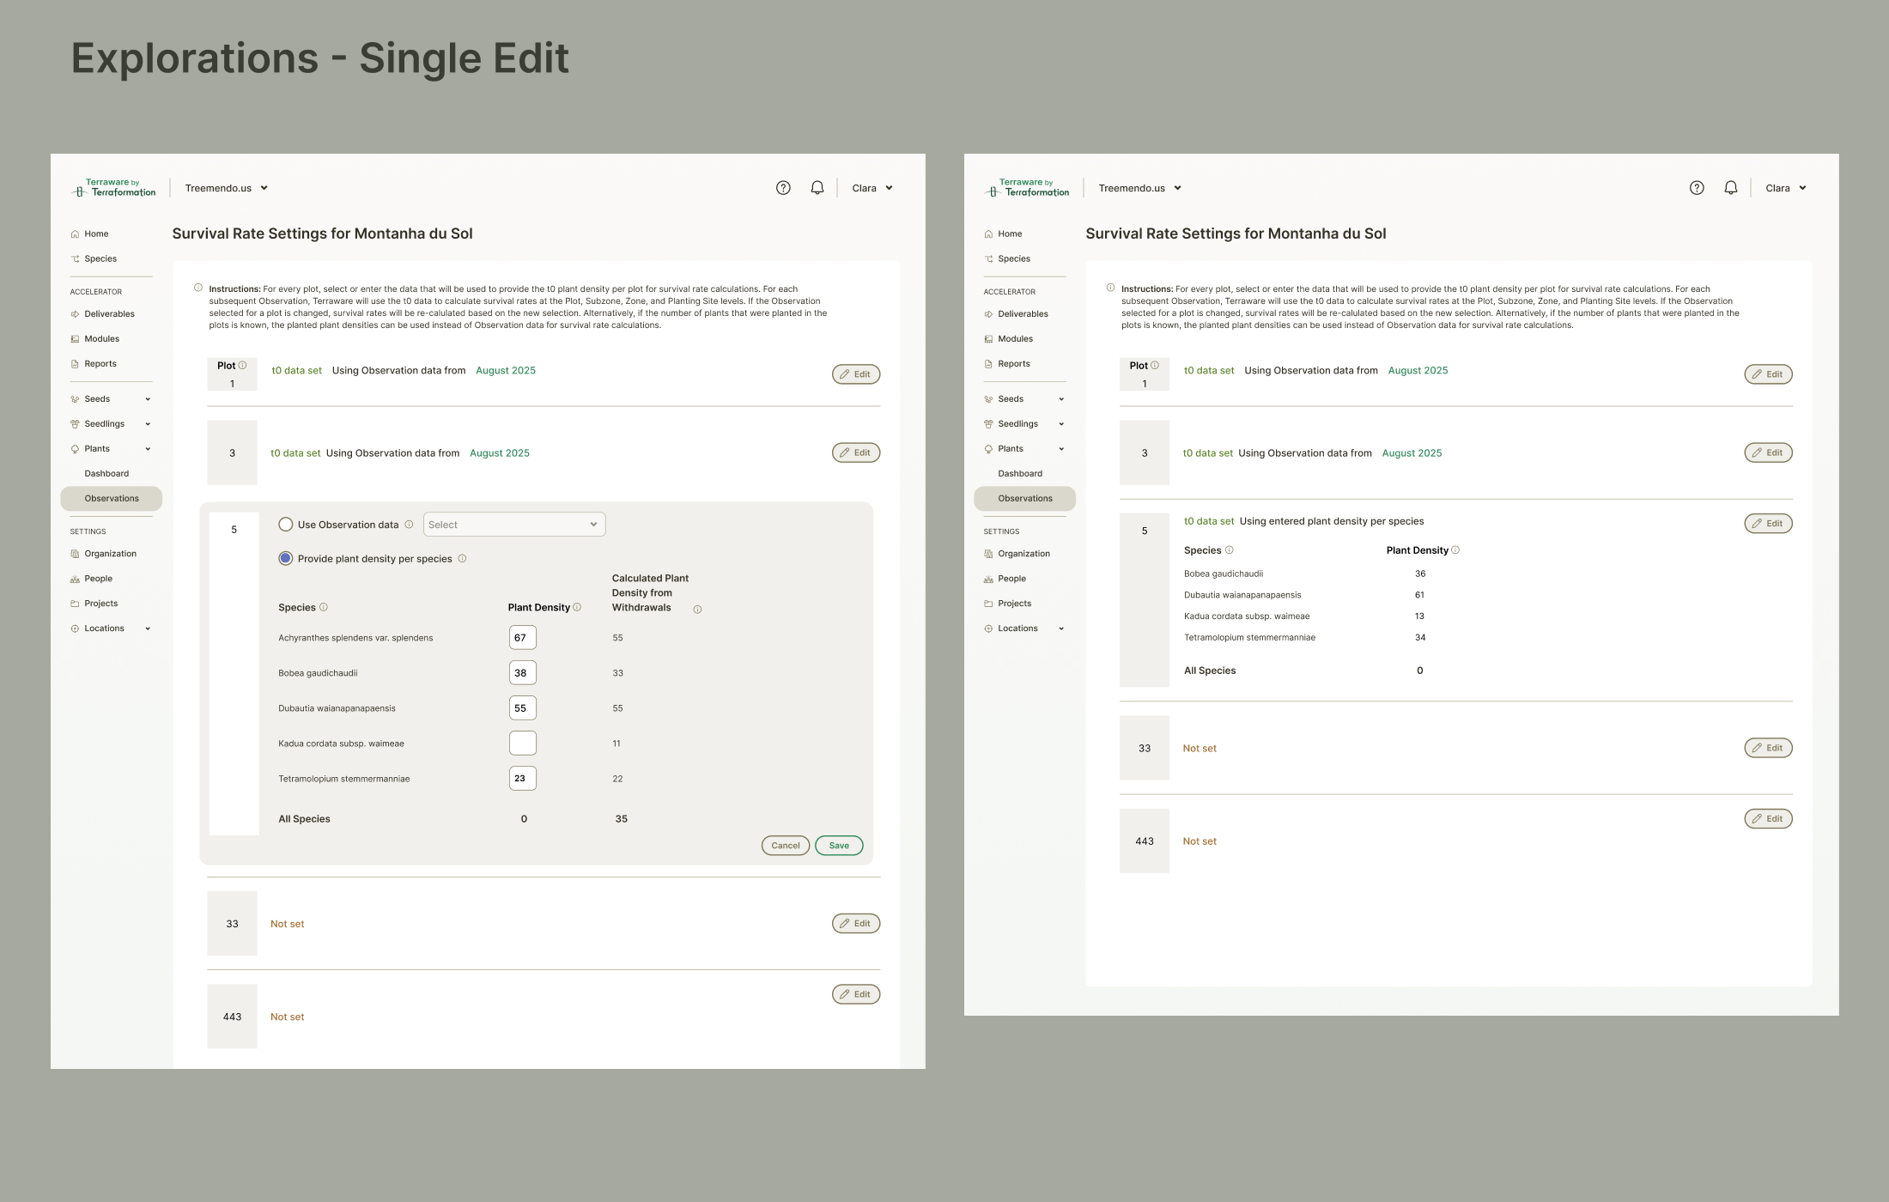Click empty density field for Kadua cordata
The height and width of the screenshot is (1202, 1889).
click(522, 744)
